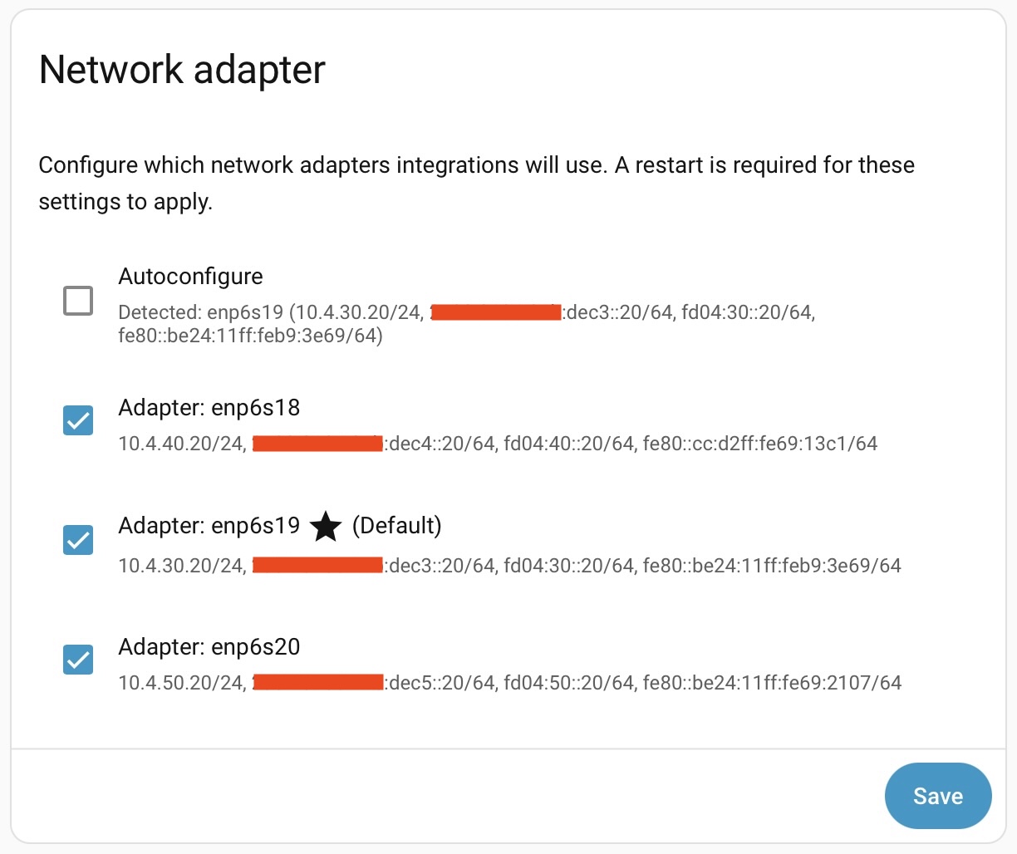The image size is (1017, 854).
Task: Uncheck the enp6s19 default adapter checkbox
Action: tap(78, 541)
